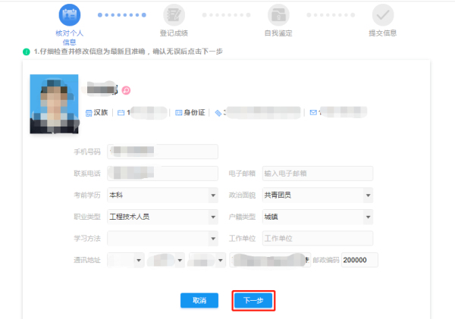This screenshot has height=319, width=455.
Task: Open the 学习方法 dropdown
Action: click(162, 239)
